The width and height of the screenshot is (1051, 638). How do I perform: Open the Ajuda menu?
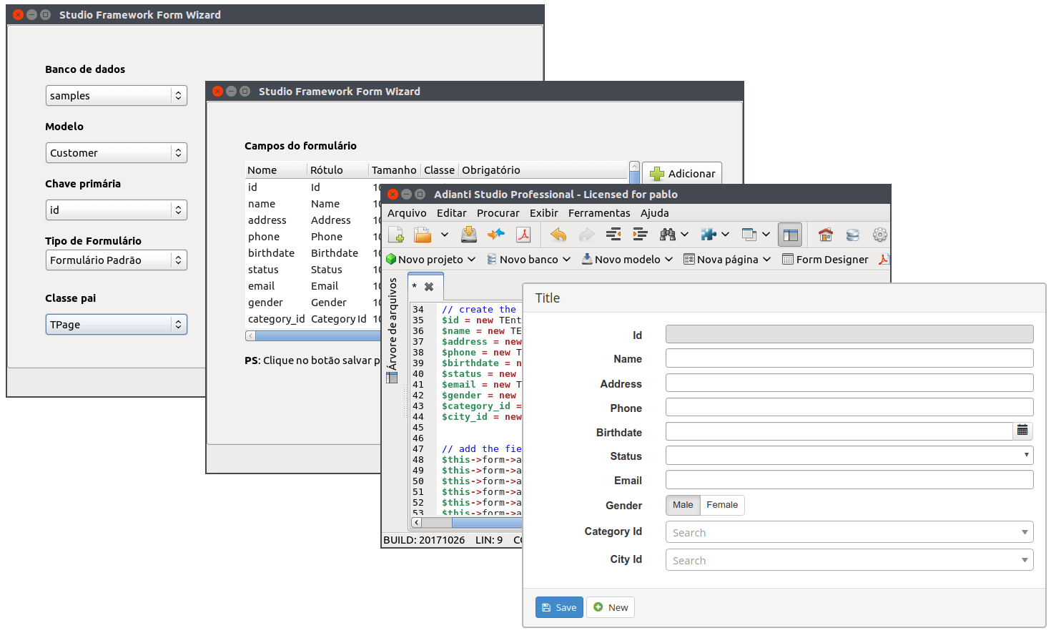[655, 213]
